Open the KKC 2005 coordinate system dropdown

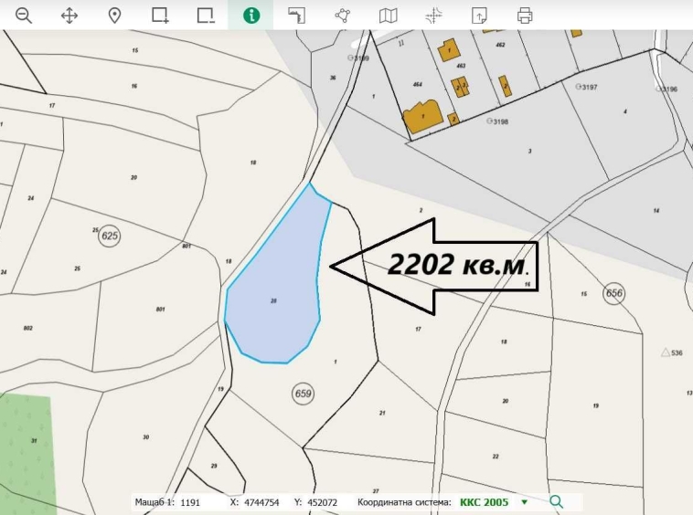pos(483,502)
